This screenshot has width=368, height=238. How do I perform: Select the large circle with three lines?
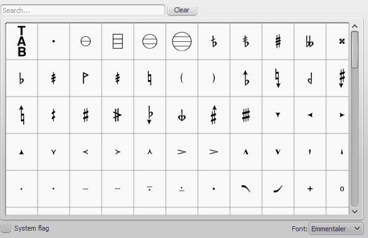point(182,41)
